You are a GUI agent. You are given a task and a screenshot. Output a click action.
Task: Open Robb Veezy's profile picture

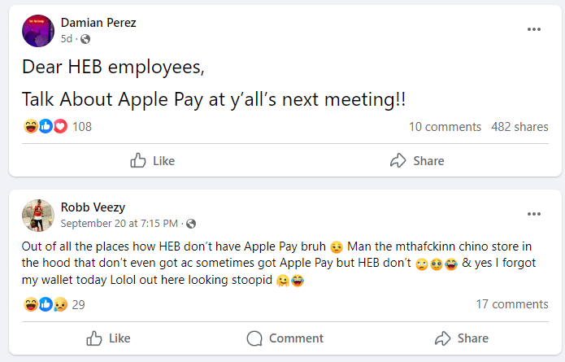(x=38, y=215)
